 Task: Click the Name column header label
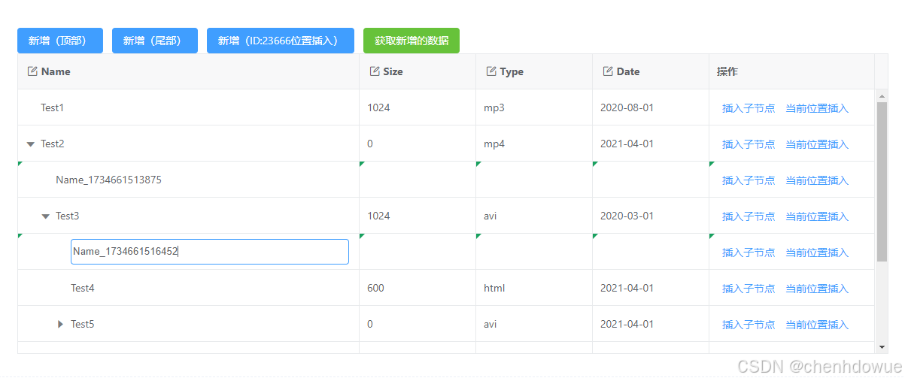click(56, 71)
